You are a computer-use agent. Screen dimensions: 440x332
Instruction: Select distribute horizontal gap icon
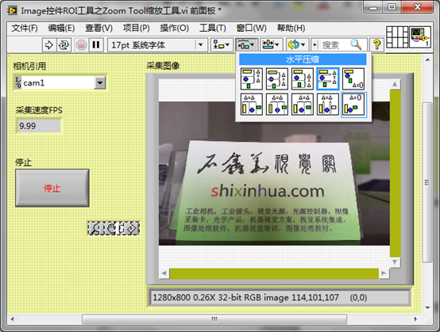(x=328, y=105)
